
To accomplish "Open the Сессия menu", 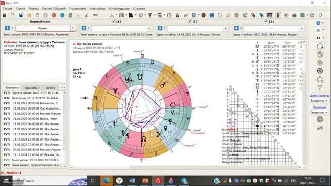I will (8, 9).
